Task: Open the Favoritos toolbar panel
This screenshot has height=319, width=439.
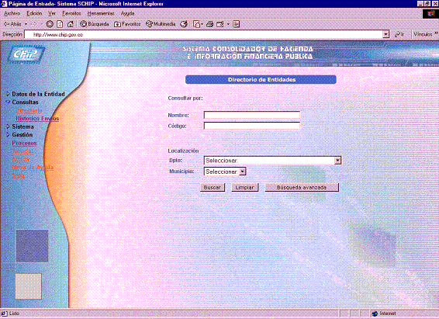Action: pyautogui.click(x=127, y=24)
